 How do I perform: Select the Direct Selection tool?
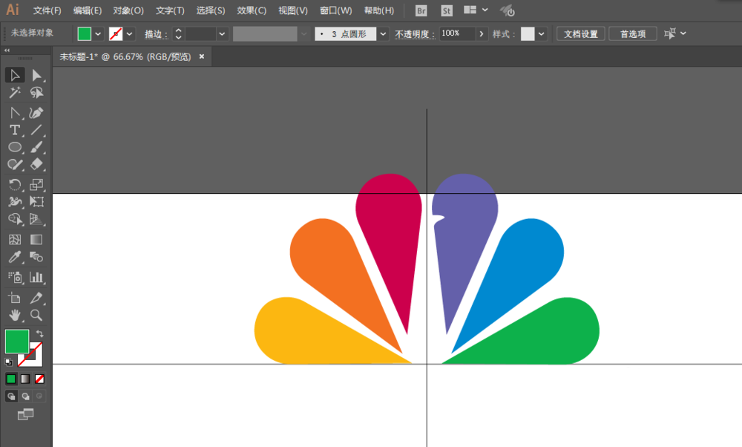36,75
